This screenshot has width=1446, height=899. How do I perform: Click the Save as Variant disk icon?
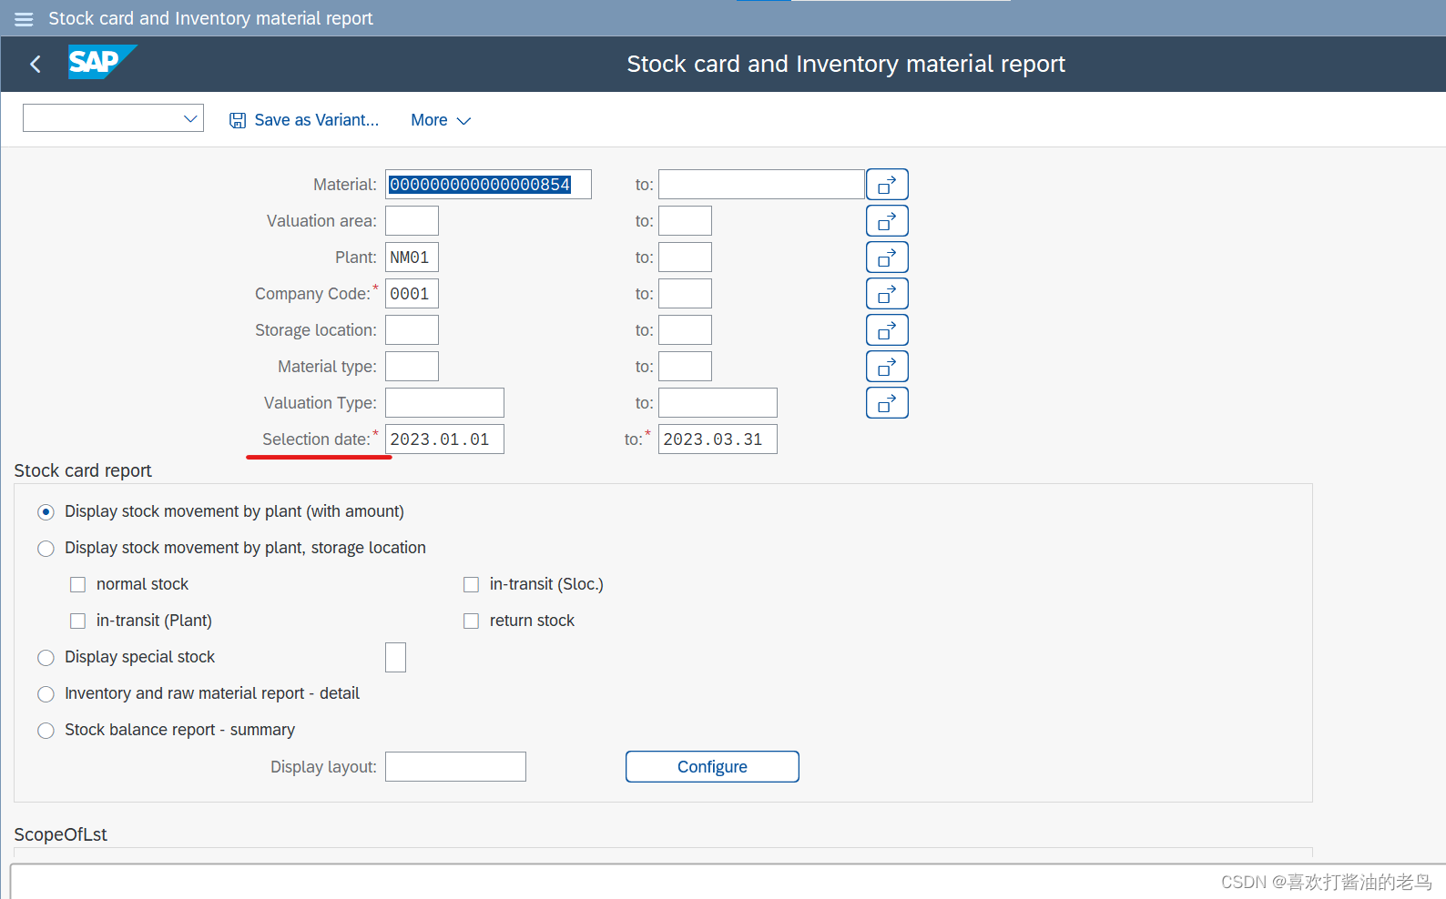[238, 120]
